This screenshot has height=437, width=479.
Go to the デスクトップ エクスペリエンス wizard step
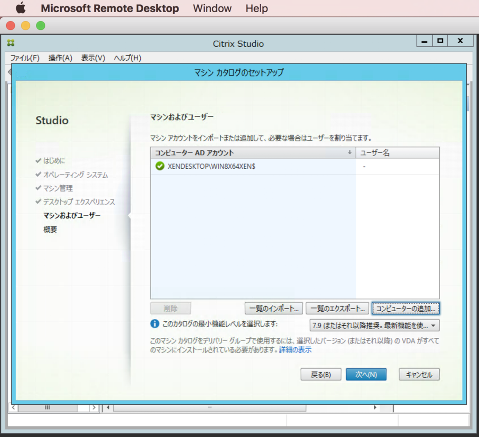coord(79,202)
